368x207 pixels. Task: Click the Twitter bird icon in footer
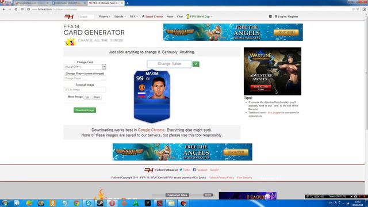click(x=181, y=170)
